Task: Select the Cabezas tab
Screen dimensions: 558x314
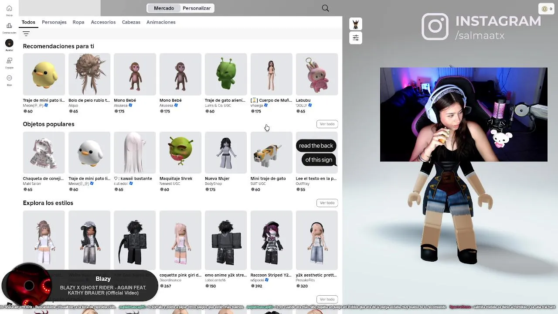Action: coord(131,22)
